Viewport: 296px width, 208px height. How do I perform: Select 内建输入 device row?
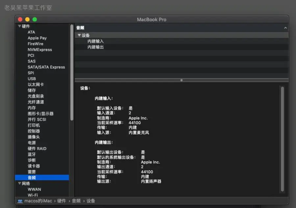pyautogui.click(x=182, y=41)
